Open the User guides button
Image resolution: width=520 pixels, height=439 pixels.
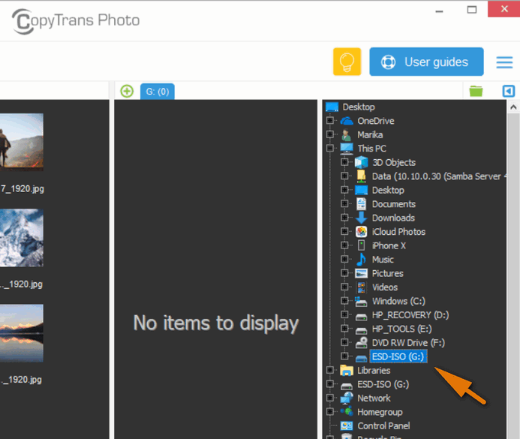[x=426, y=62]
